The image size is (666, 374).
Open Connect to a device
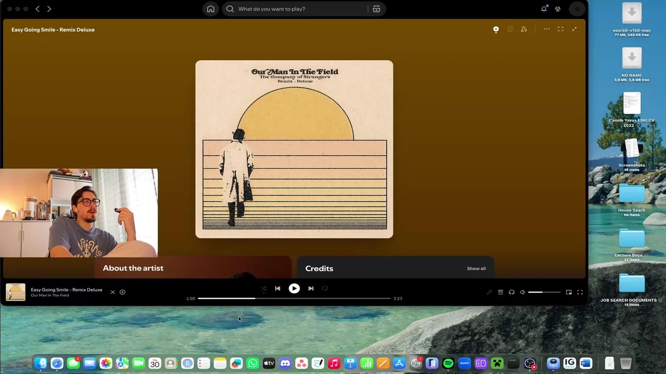511,292
